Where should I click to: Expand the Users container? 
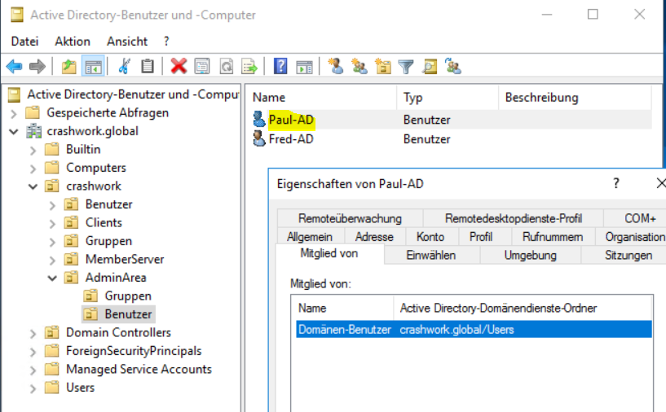tap(33, 388)
